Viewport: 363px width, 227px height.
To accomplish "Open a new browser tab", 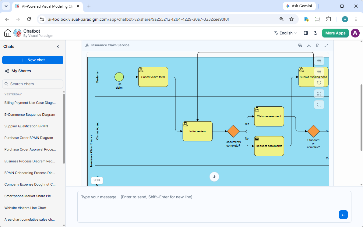I will (x=89, y=6).
